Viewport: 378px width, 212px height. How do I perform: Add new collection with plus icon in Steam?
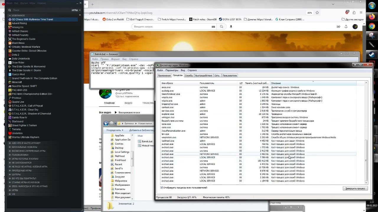[x=80, y=15]
